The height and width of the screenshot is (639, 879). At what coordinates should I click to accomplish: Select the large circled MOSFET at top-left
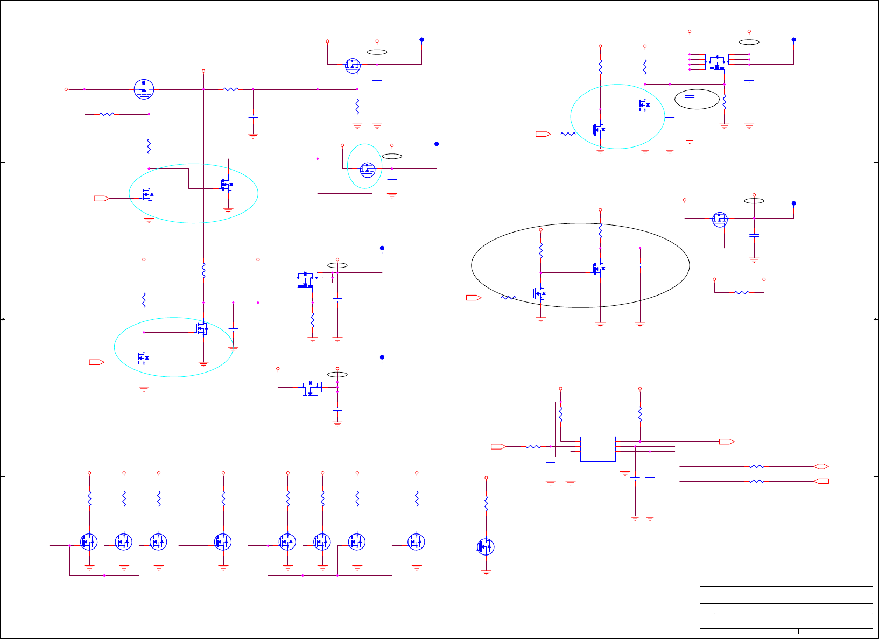[144, 89]
